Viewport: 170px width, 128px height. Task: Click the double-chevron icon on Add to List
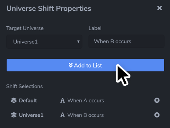(70, 65)
